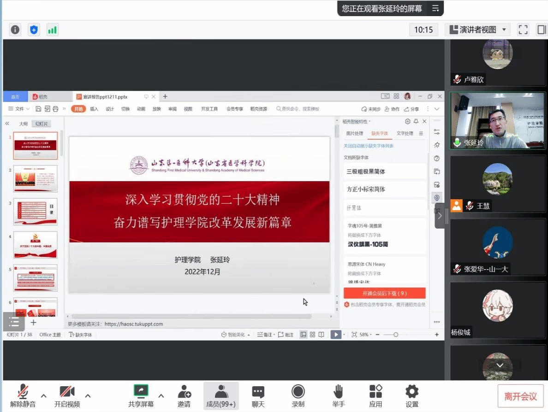The image size is (548, 412).
Task: Toggle the side panel layout icon
Action: click(x=541, y=30)
